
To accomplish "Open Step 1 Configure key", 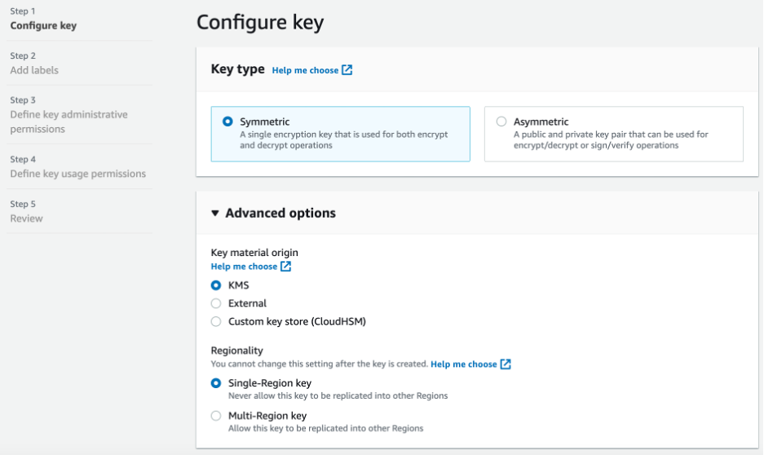I will click(43, 25).
